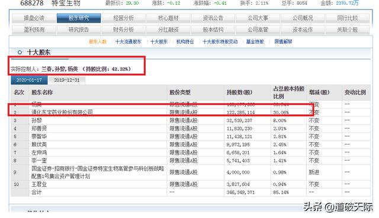
Task: Click the 股东人数 sub-link
Action: [98, 41]
